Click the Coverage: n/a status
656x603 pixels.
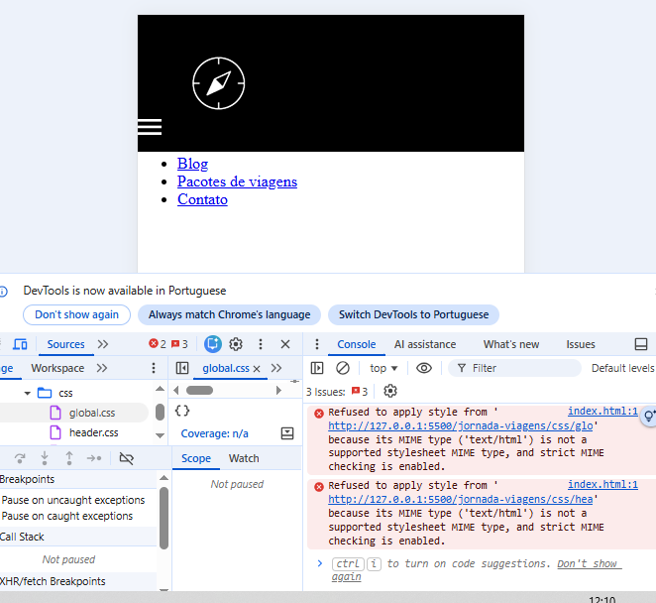click(x=215, y=433)
